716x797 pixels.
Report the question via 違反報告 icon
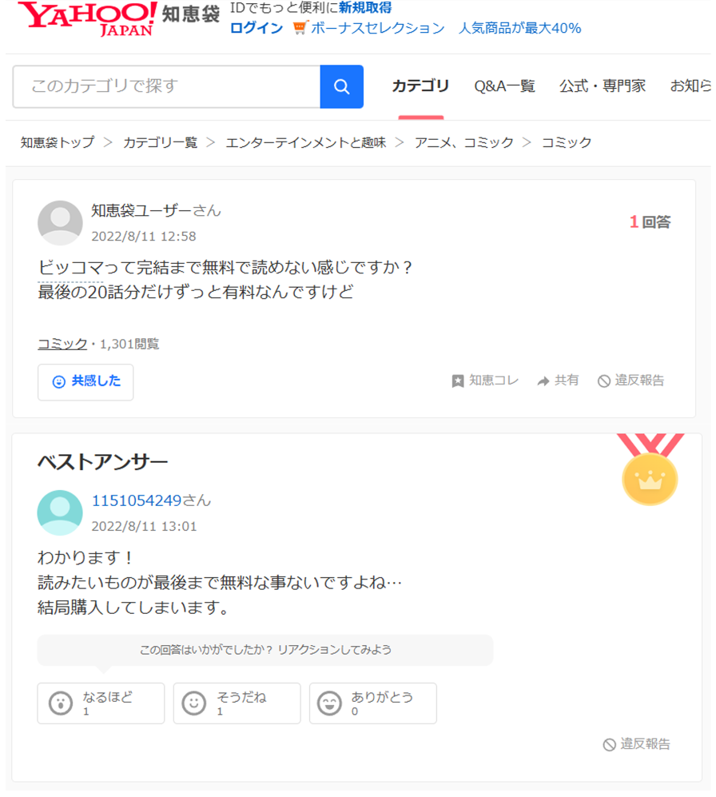pyautogui.click(x=603, y=381)
